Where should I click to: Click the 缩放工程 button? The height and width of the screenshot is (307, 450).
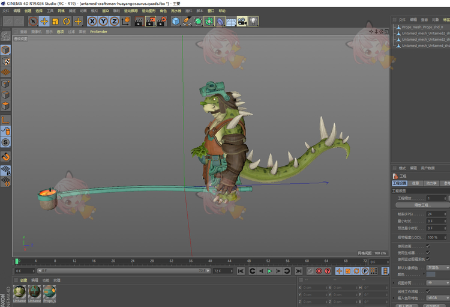422,205
